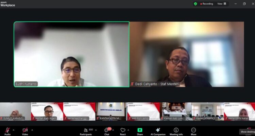Unmute the microphone with the Audio button
The image size is (255, 136).
7,131
